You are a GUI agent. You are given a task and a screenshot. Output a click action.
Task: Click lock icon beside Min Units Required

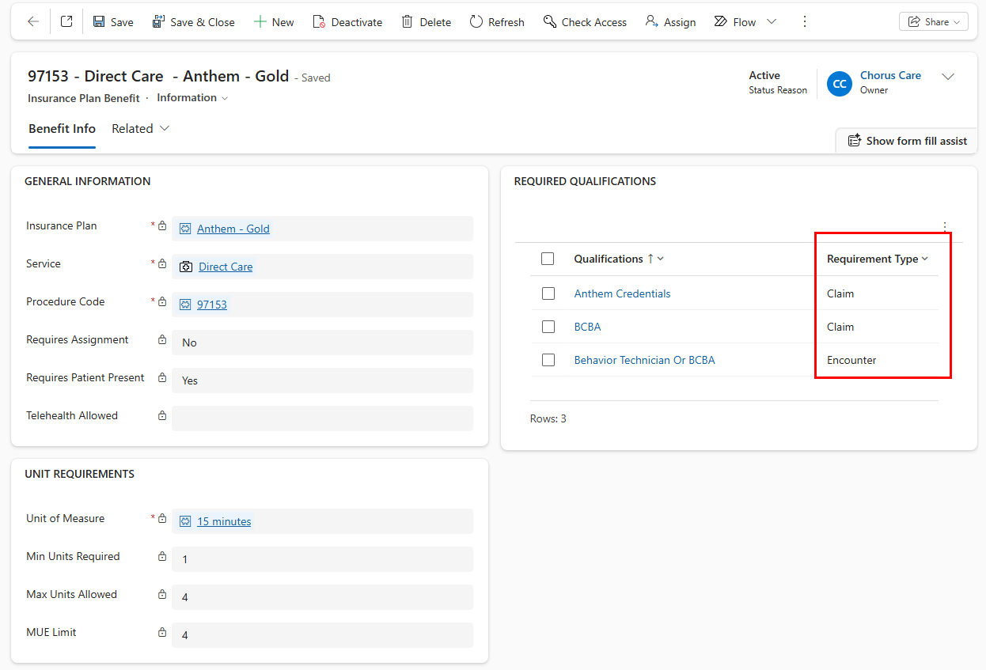(162, 556)
